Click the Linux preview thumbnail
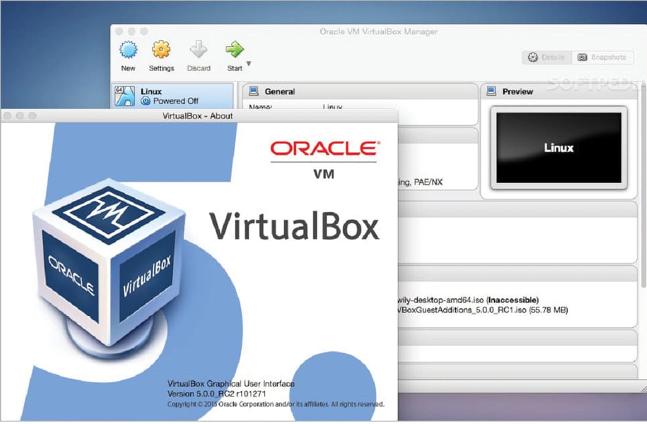This screenshot has width=647, height=424. [559, 147]
